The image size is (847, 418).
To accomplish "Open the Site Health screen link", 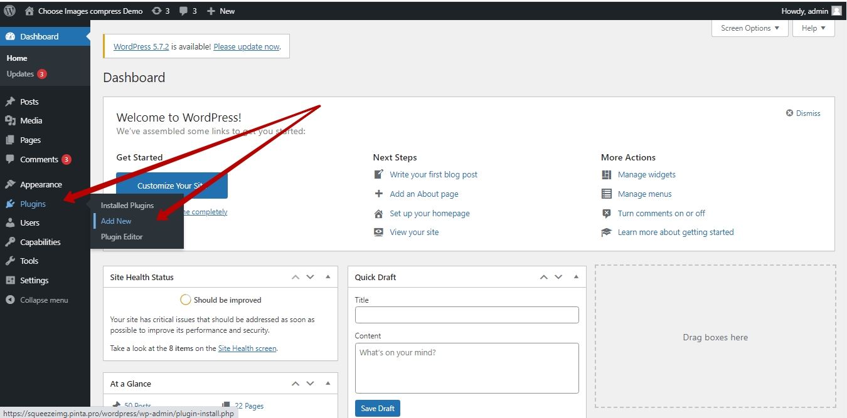I will [247, 348].
